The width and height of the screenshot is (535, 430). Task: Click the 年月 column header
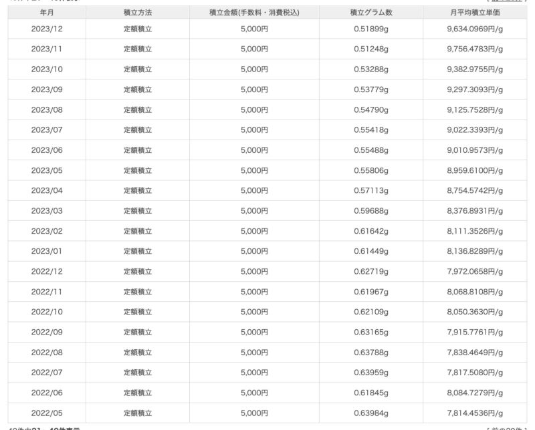[x=47, y=13]
